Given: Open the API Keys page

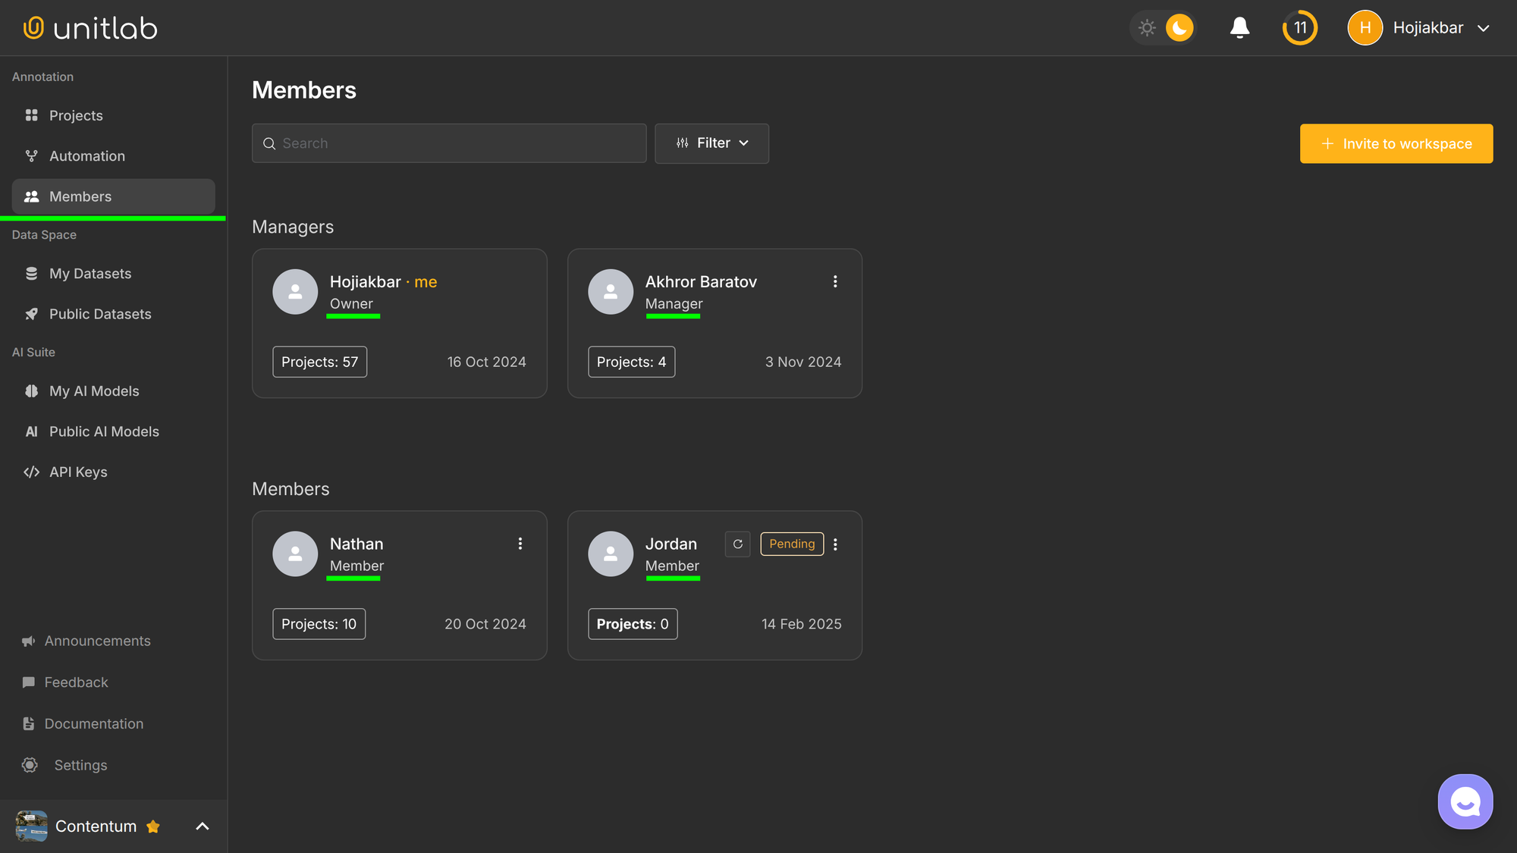Looking at the screenshot, I should 78,471.
